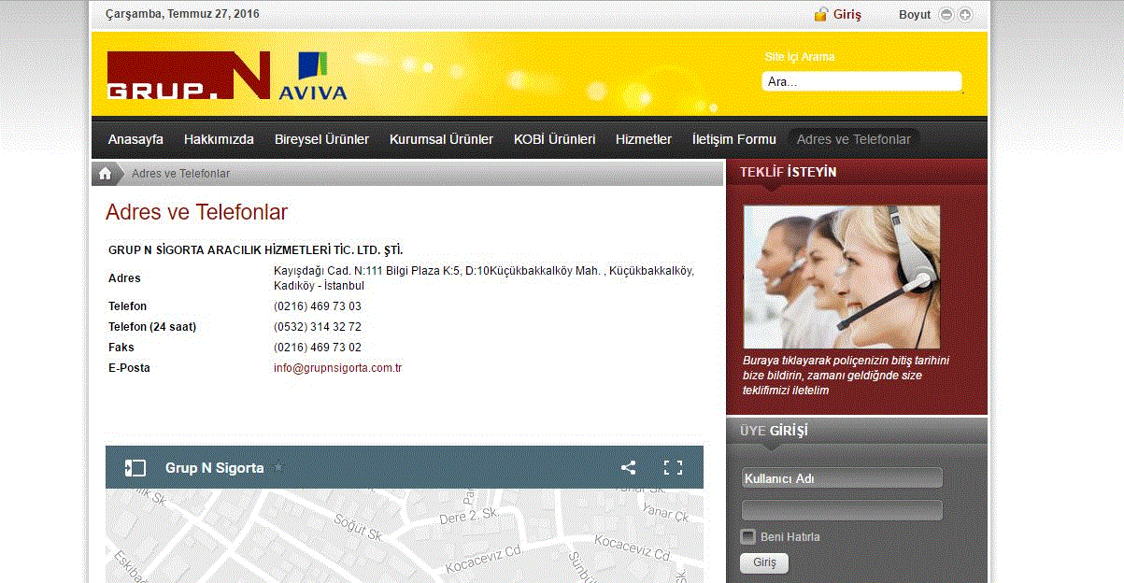Screen dimensions: 1124x583
Task: Click phone number (0216) 469 73 03
Action: [x=318, y=306]
